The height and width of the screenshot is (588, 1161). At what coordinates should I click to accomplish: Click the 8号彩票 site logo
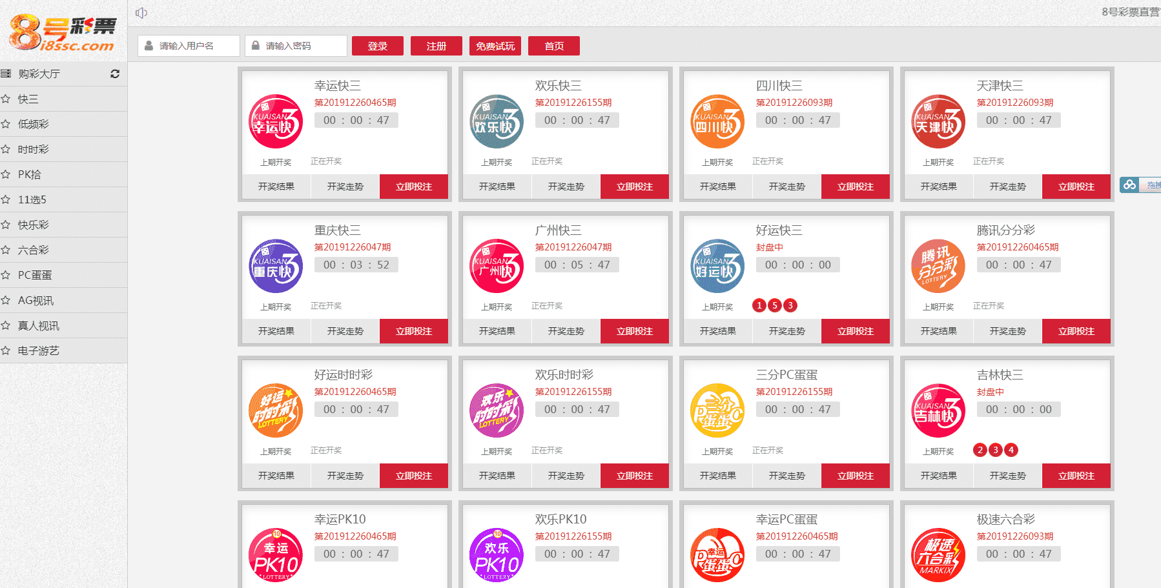[63, 32]
